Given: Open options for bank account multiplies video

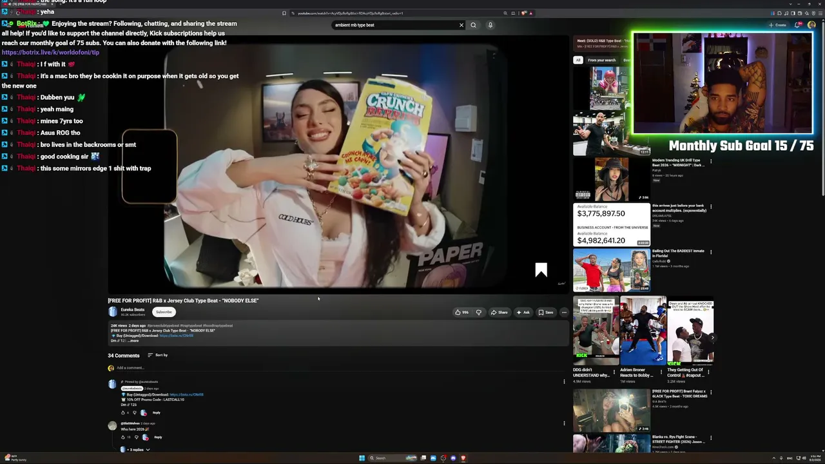Looking at the screenshot, I should [711, 207].
